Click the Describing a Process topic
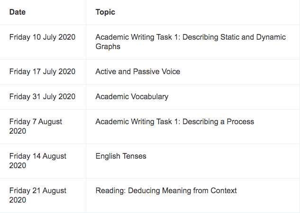This screenshot has width=300, height=213. pos(175,122)
